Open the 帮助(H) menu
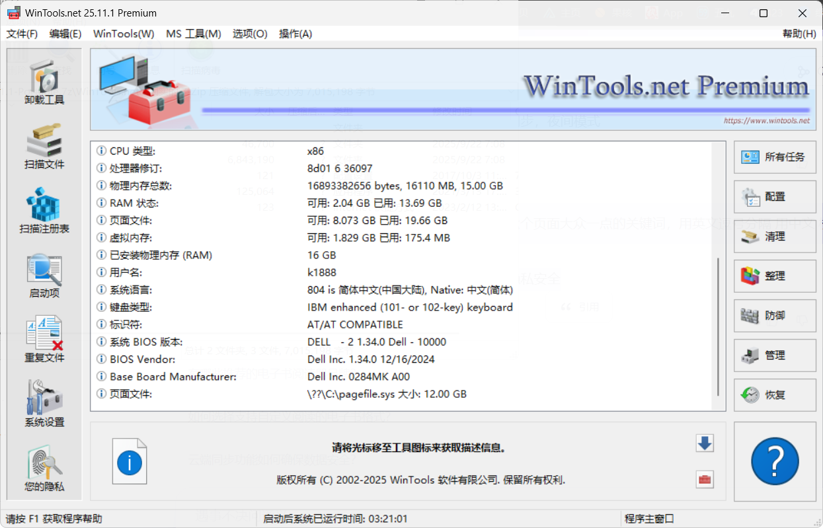823x528 pixels. pos(799,34)
